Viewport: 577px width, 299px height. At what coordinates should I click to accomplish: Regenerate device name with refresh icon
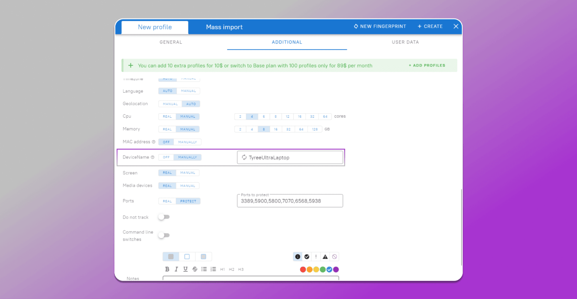(x=244, y=157)
